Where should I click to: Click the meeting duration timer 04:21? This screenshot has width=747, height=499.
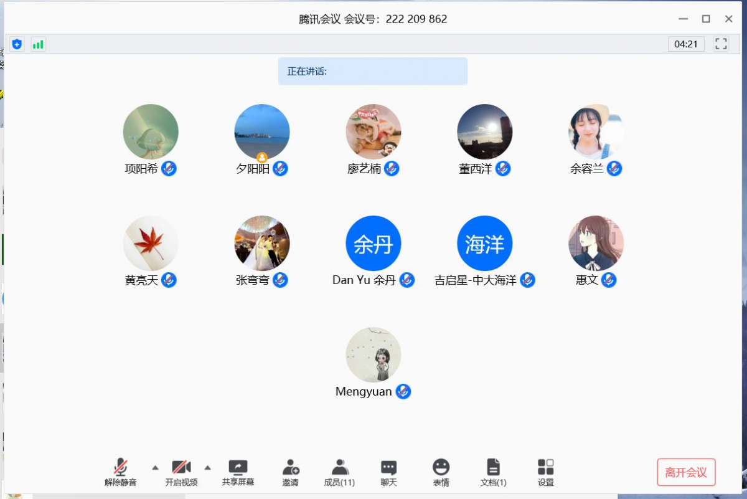[x=686, y=44]
